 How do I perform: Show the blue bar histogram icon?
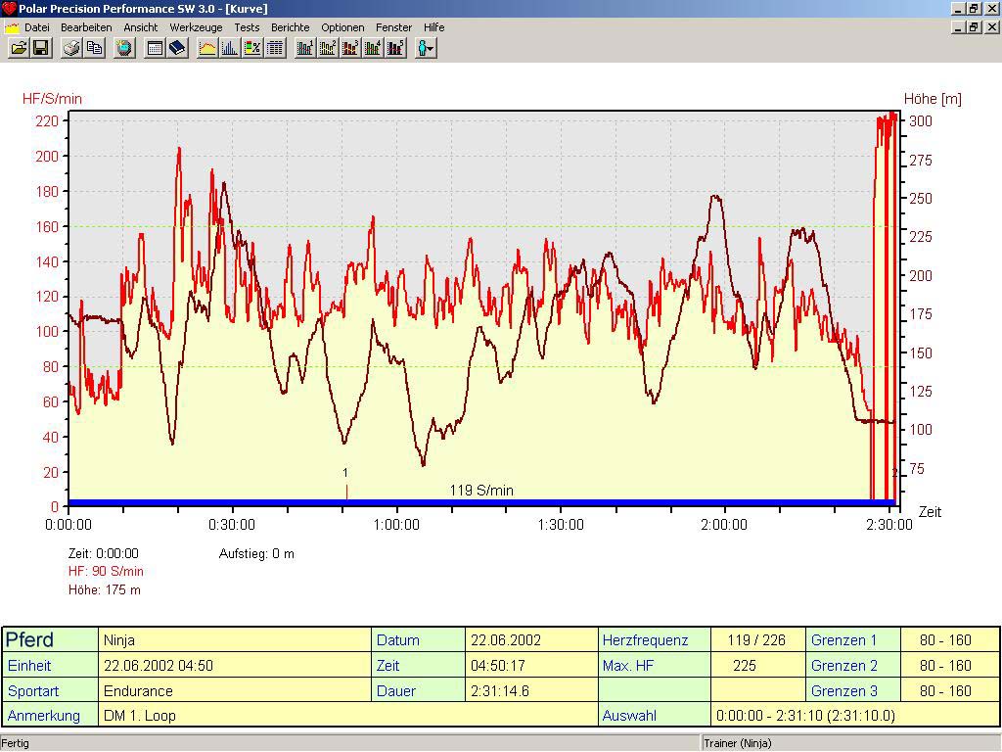pos(229,48)
